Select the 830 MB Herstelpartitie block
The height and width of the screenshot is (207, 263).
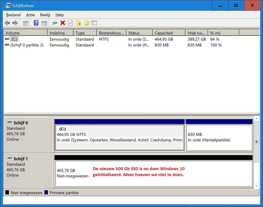219,135
